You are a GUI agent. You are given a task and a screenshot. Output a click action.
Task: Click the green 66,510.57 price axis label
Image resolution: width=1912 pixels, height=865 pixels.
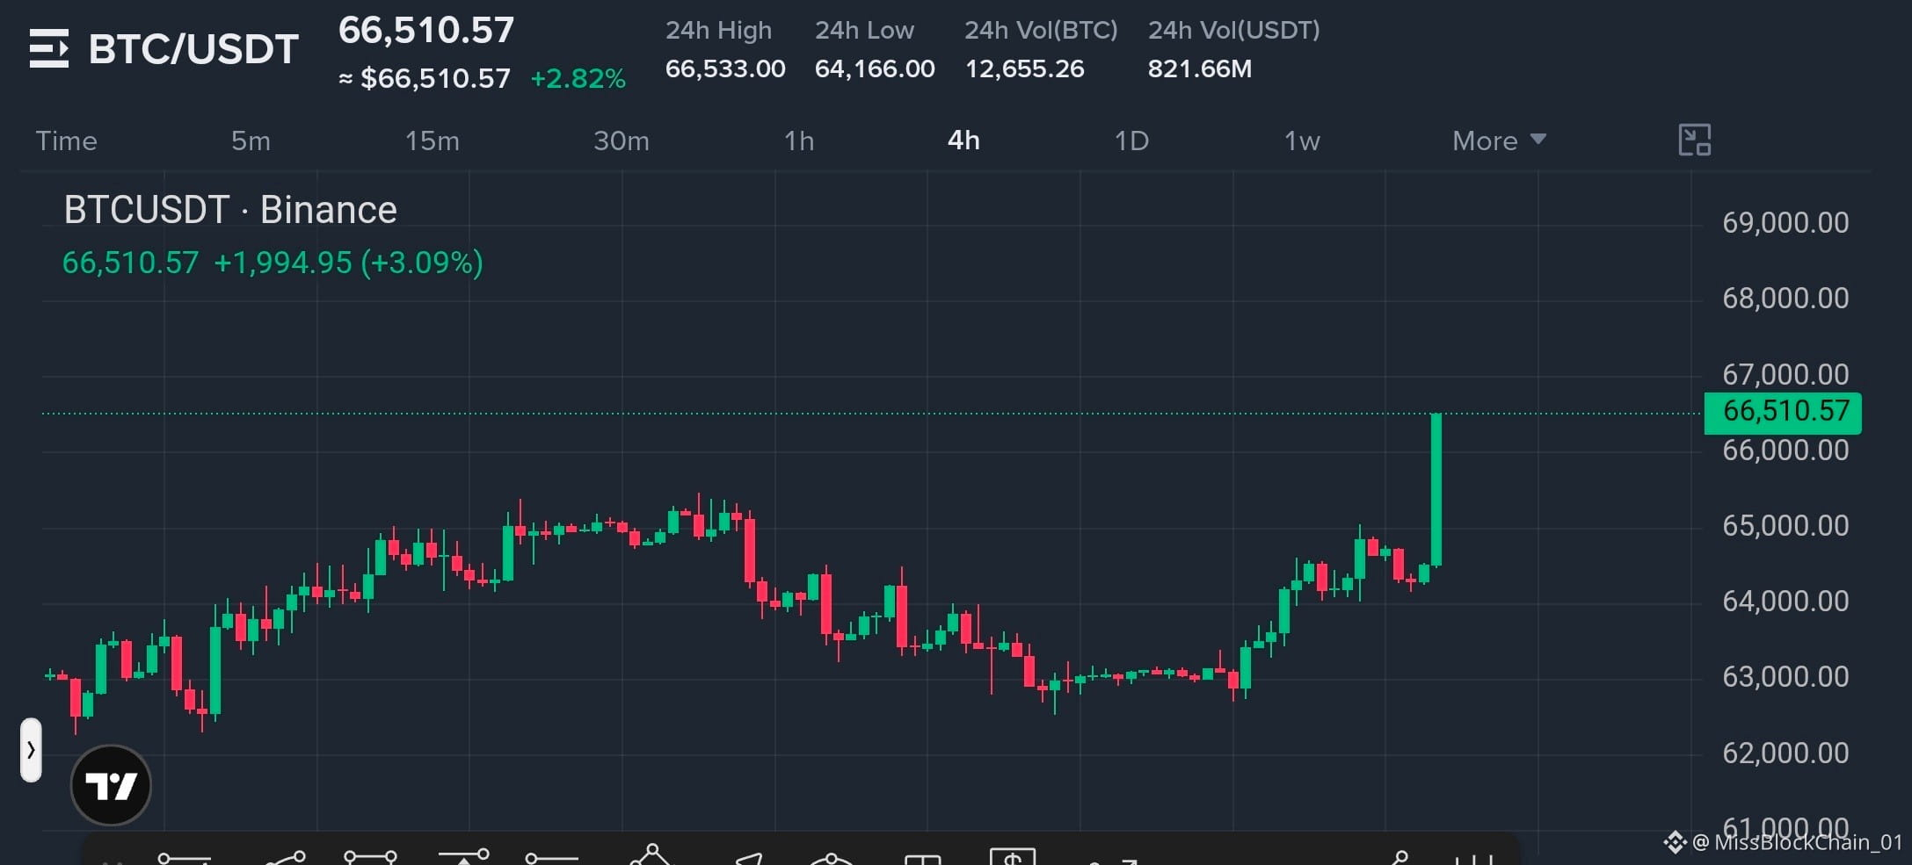(x=1783, y=413)
